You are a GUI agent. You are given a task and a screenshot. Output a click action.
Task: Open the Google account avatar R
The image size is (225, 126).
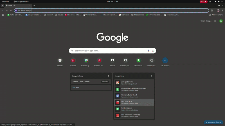click(x=221, y=21)
